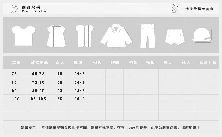The height and width of the screenshot is (137, 222).
Task: Click the shorts garment icon
Action: (175, 36)
